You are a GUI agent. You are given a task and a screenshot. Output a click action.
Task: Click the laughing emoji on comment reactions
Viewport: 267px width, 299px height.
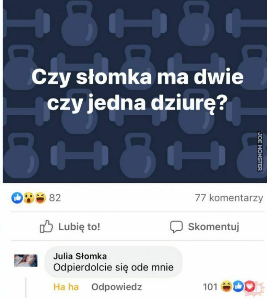pos(227,286)
